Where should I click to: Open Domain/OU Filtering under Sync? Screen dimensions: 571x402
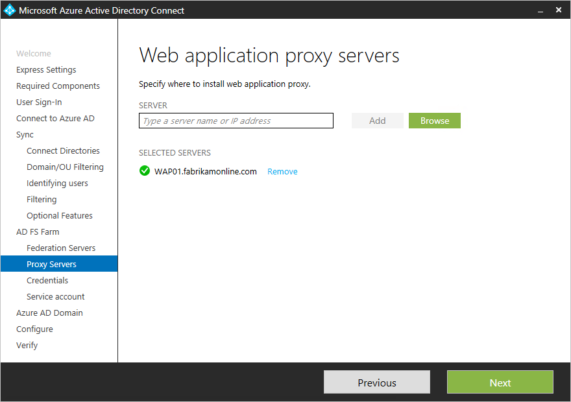[x=65, y=167]
